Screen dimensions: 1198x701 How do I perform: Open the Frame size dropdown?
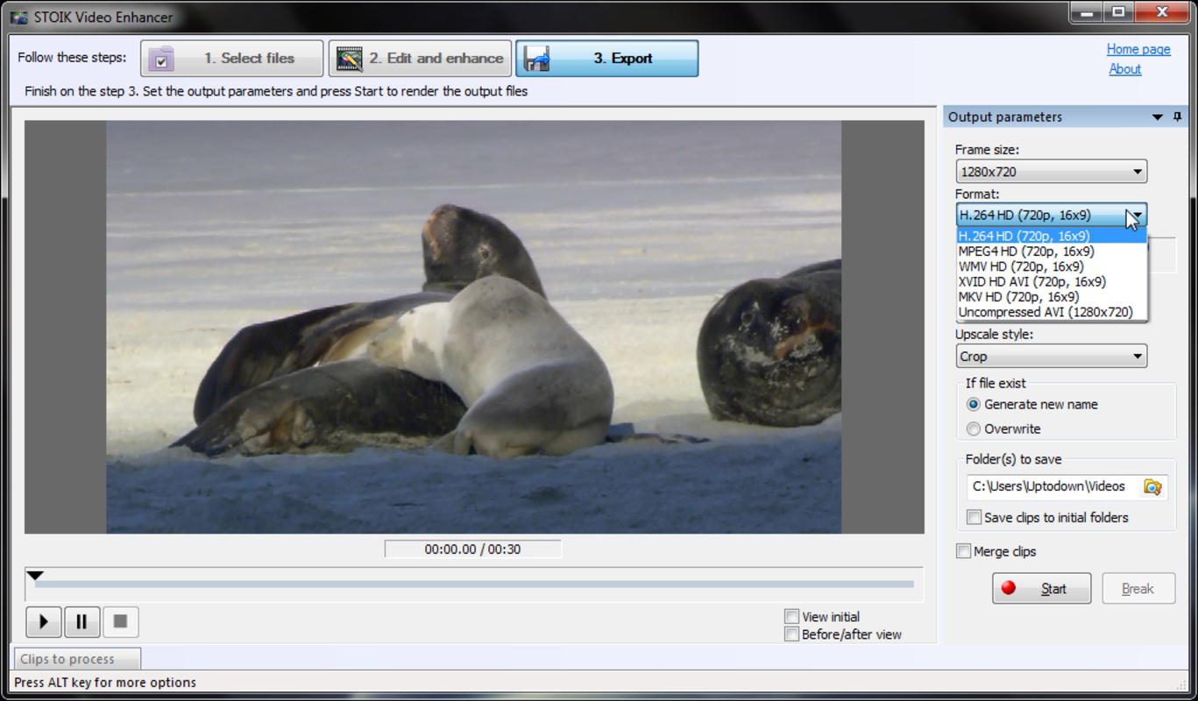click(1051, 172)
